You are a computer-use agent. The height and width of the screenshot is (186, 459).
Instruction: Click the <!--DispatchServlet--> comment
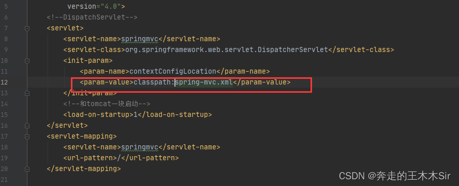[x=92, y=17]
